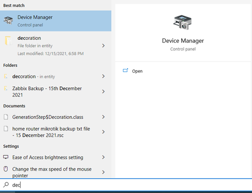Click the monitor icon for Ease of Access brightness
This screenshot has width=252, height=193.
tap(6, 157)
